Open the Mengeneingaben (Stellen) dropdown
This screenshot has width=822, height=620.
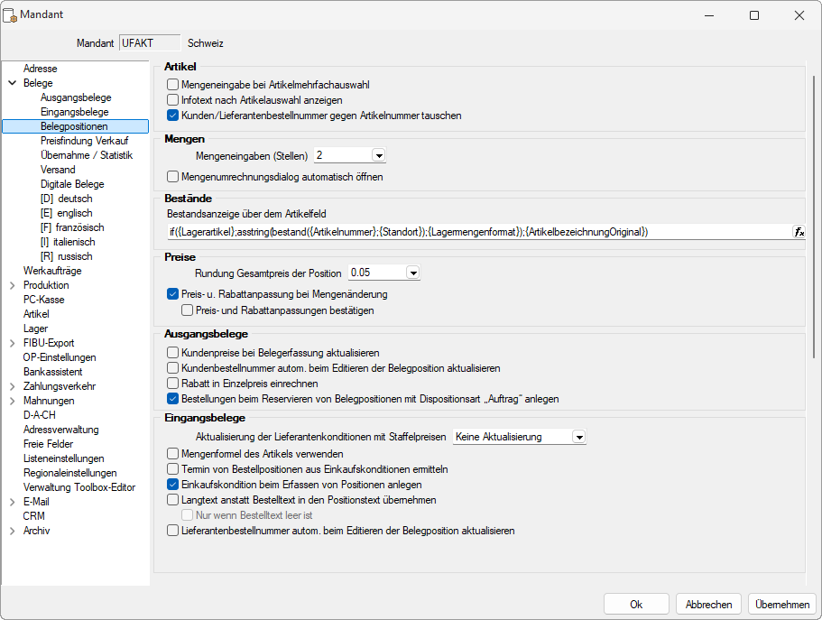click(x=378, y=156)
